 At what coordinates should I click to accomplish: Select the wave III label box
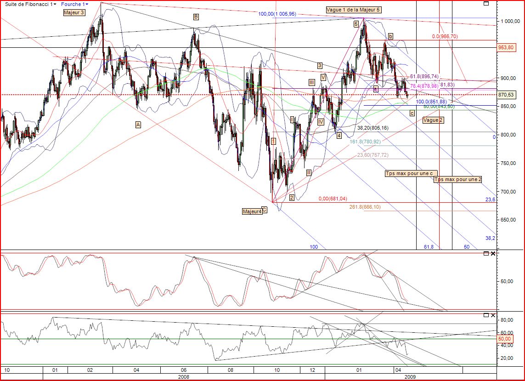(312, 82)
